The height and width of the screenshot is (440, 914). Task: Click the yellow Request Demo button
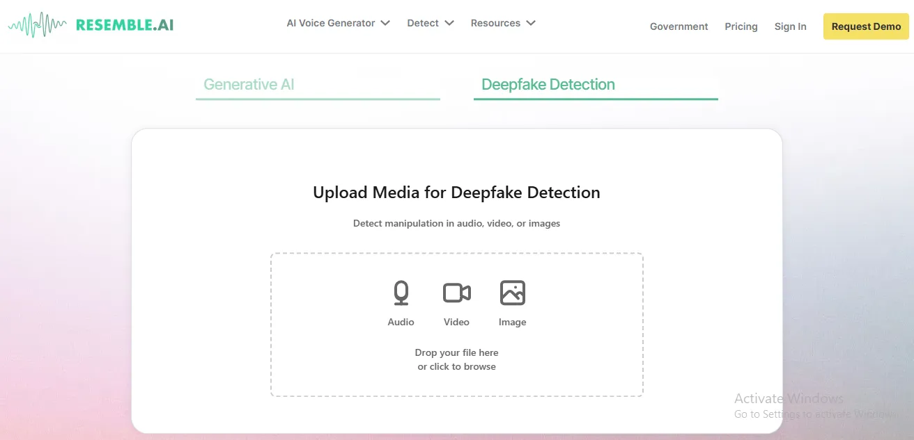[866, 26]
